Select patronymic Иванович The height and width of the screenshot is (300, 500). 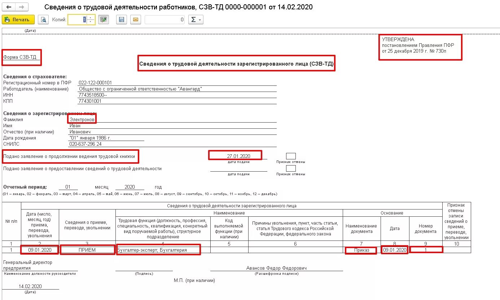point(80,132)
